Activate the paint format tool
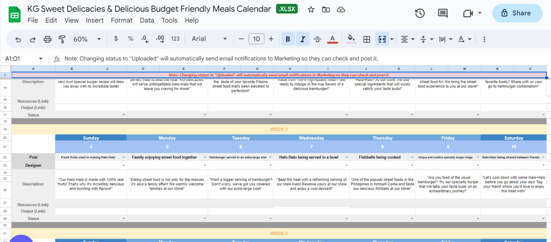Viewport: 551px width, 242px height. click(x=62, y=39)
